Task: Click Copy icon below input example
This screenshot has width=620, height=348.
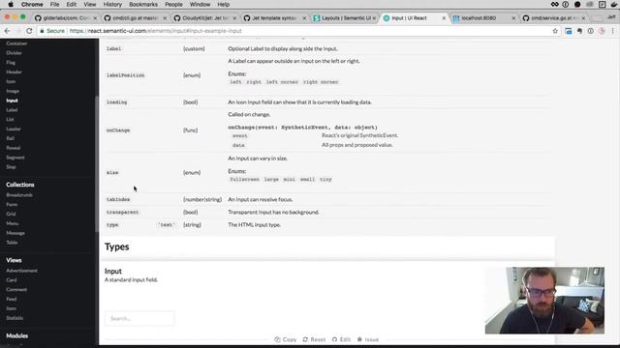Action: coord(277,339)
